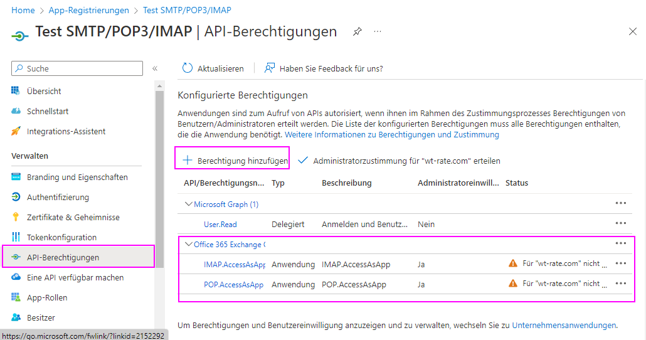Click the title app registration icon

(x=20, y=36)
